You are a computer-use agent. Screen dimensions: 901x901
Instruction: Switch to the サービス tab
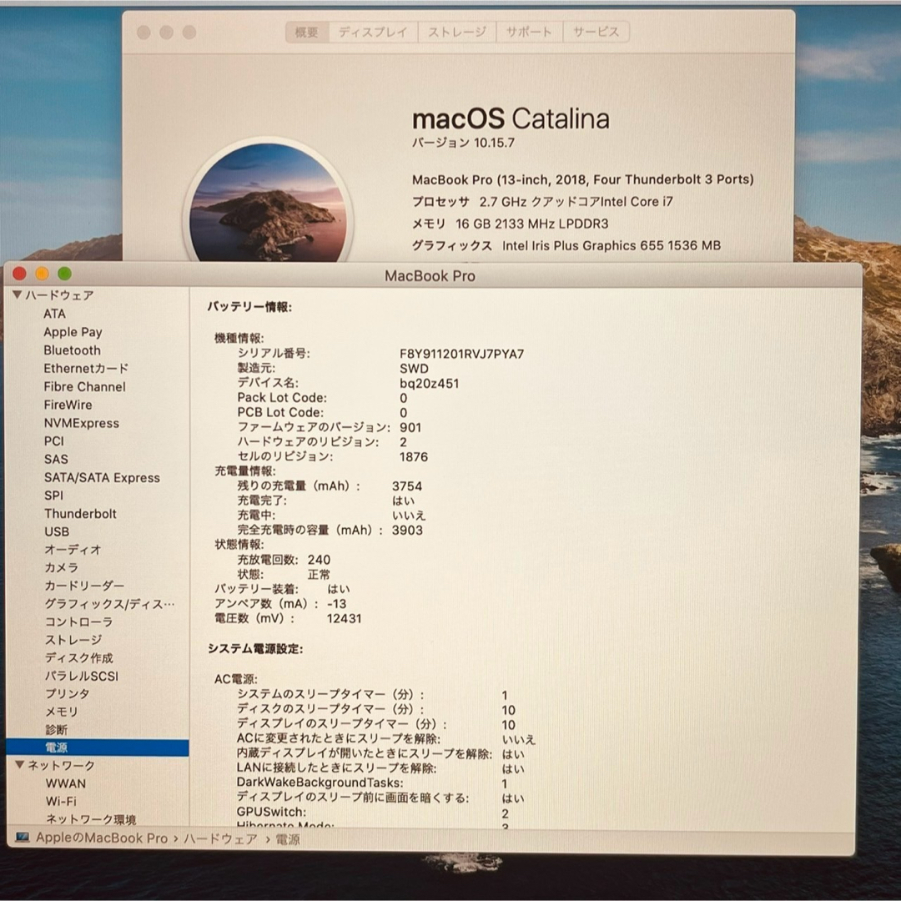(596, 32)
